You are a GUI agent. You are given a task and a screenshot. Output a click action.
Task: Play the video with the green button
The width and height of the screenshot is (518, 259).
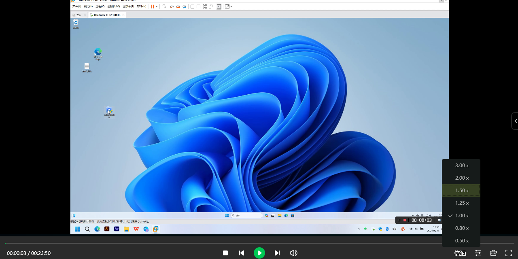(x=259, y=253)
